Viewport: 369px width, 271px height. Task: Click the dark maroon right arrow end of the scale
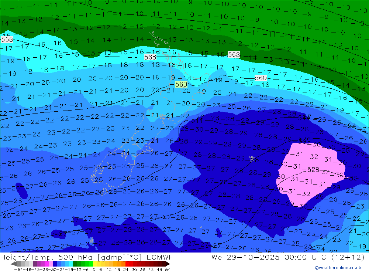point(167,264)
